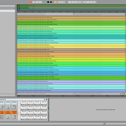Click the save preset icon in the device title bar
The width and height of the screenshot is (126, 126).
coord(47,100)
